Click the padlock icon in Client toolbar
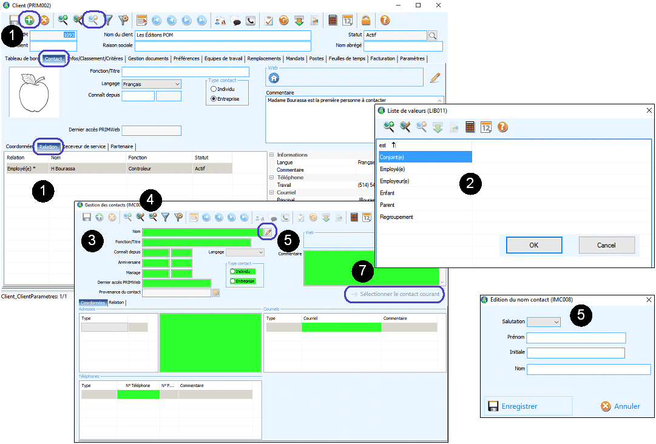 366,20
